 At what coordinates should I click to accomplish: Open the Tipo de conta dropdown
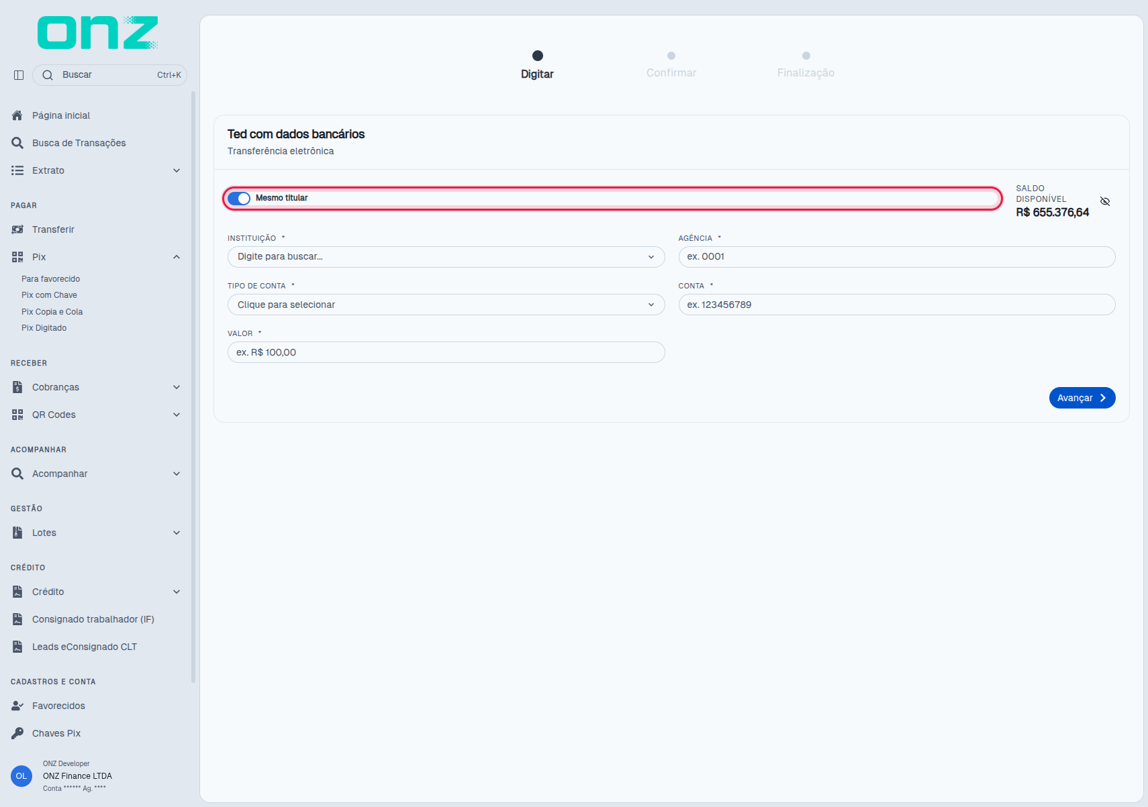point(446,305)
